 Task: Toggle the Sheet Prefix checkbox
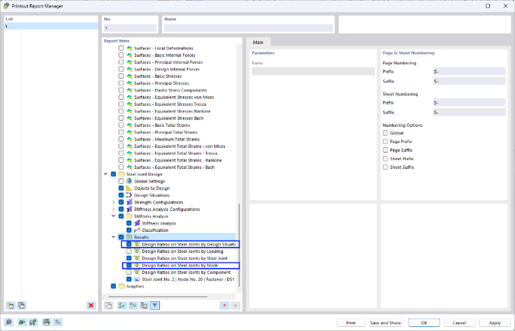tap(386, 159)
